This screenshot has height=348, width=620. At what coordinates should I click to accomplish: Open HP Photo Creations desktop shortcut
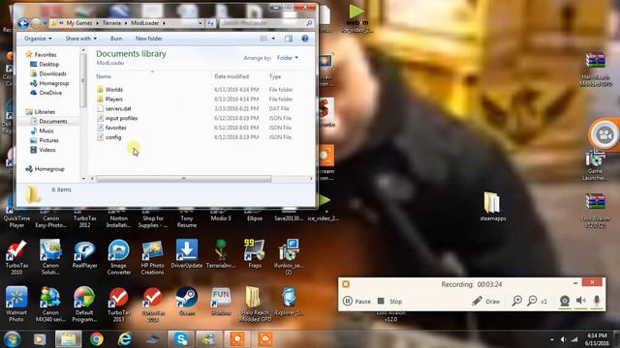point(153,256)
